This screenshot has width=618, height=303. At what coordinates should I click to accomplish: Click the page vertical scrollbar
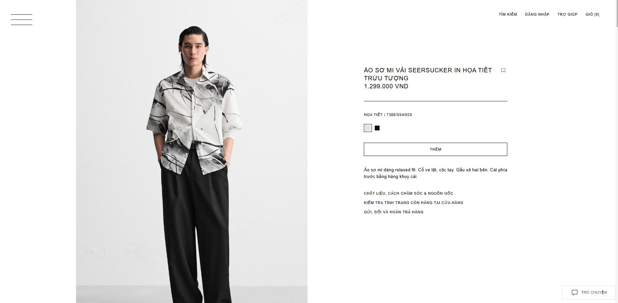point(616,151)
